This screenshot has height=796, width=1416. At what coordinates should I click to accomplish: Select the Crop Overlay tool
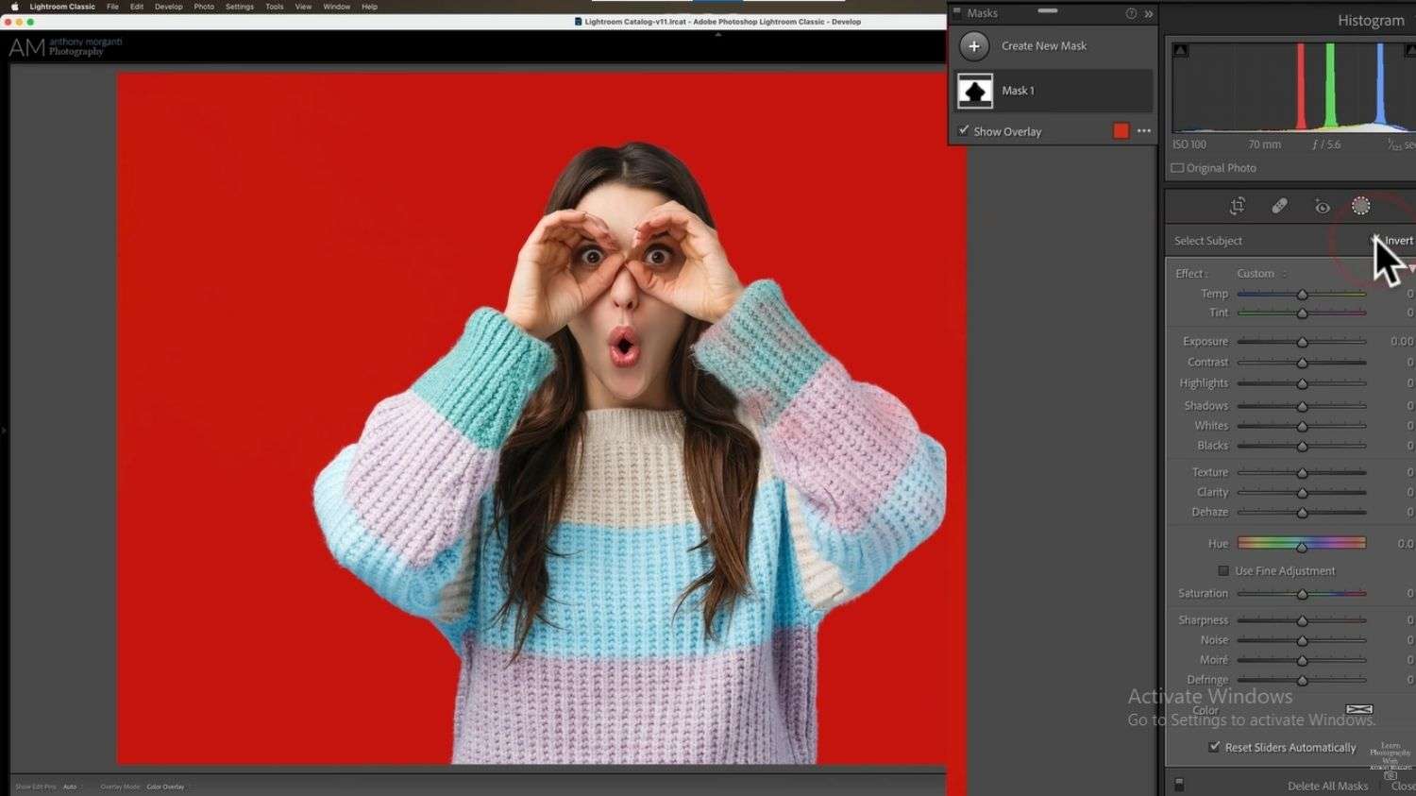(x=1237, y=206)
